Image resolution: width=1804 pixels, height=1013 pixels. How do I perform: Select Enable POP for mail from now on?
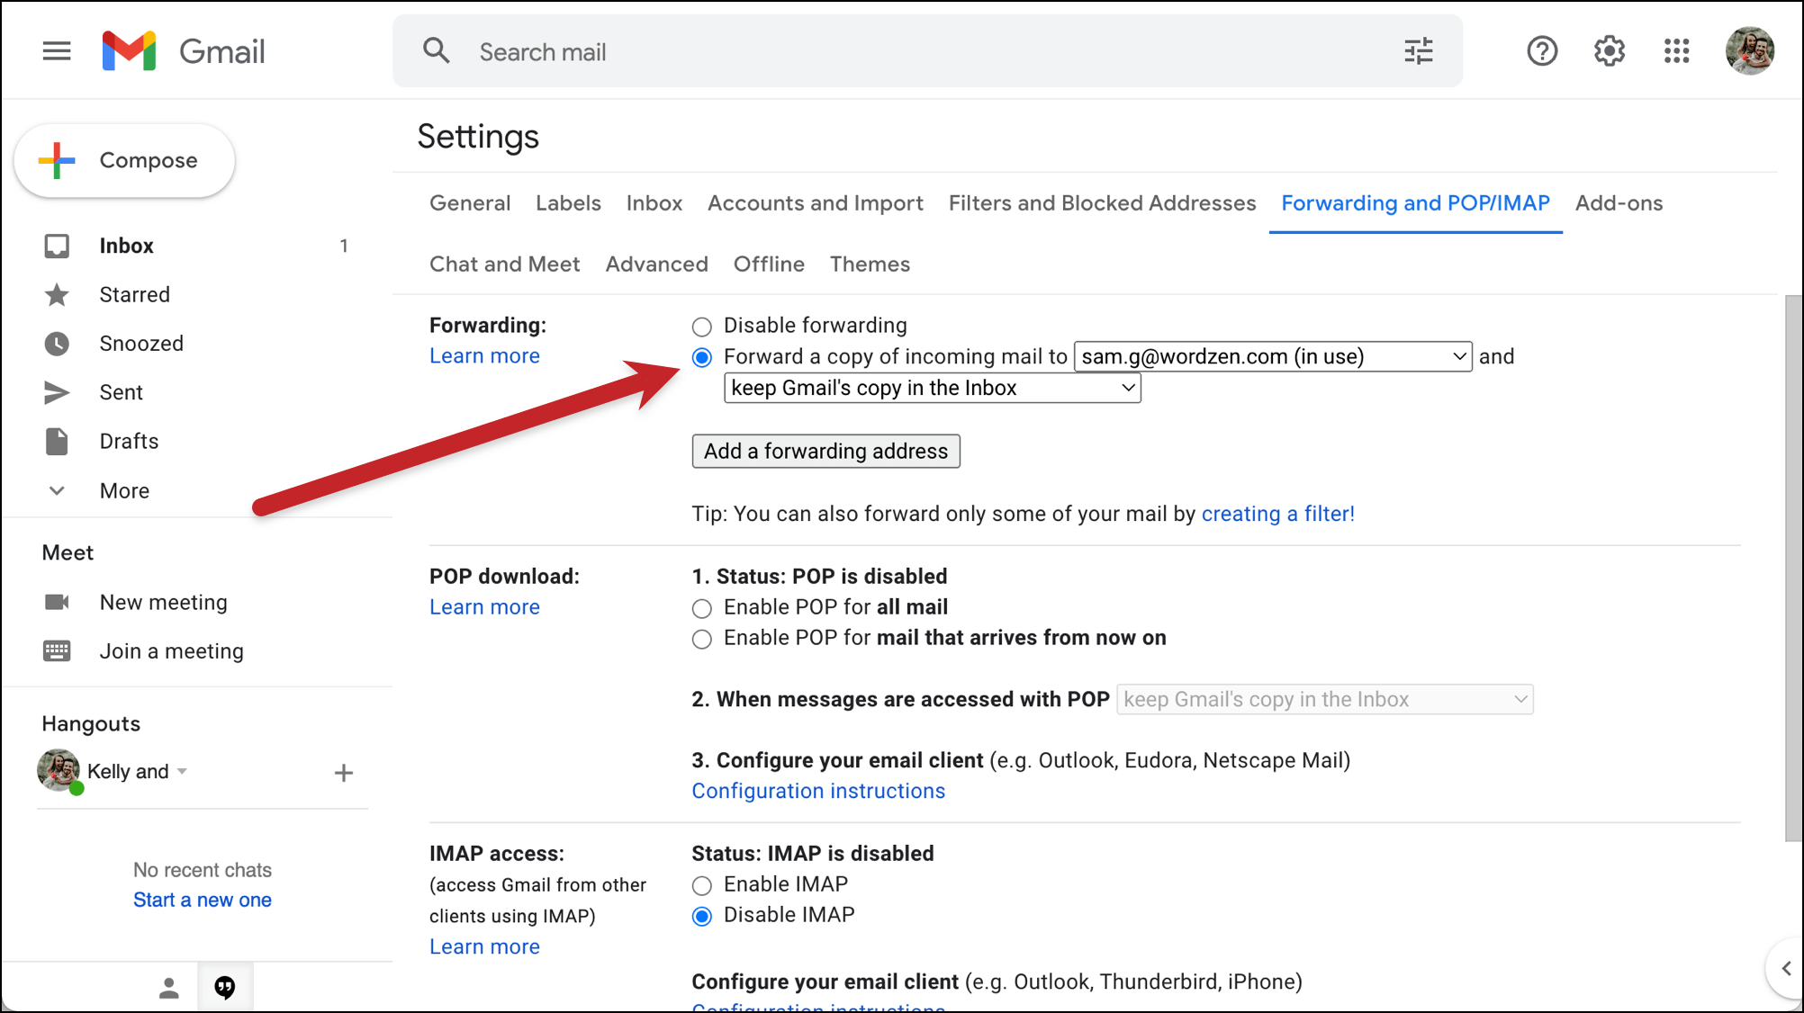pos(702,640)
